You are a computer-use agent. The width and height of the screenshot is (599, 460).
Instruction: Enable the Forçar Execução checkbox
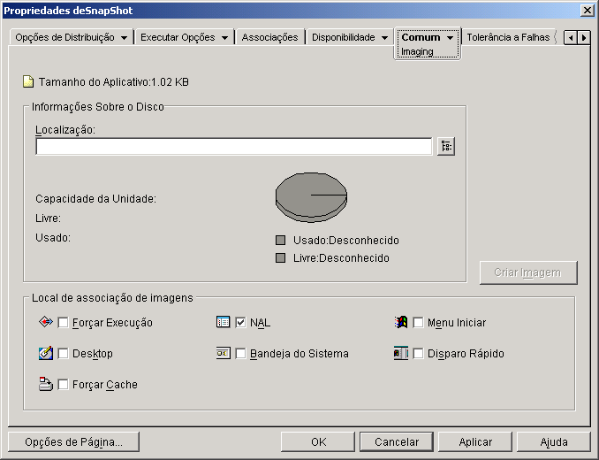[x=63, y=322]
